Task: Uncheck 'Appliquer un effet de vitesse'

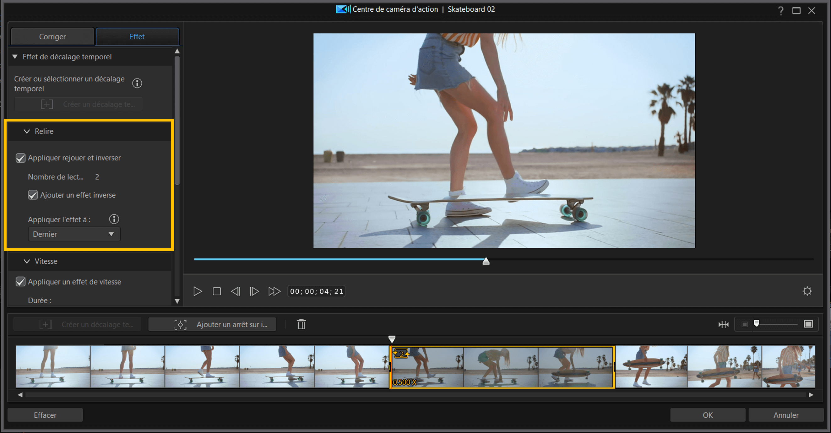Action: [x=20, y=281]
